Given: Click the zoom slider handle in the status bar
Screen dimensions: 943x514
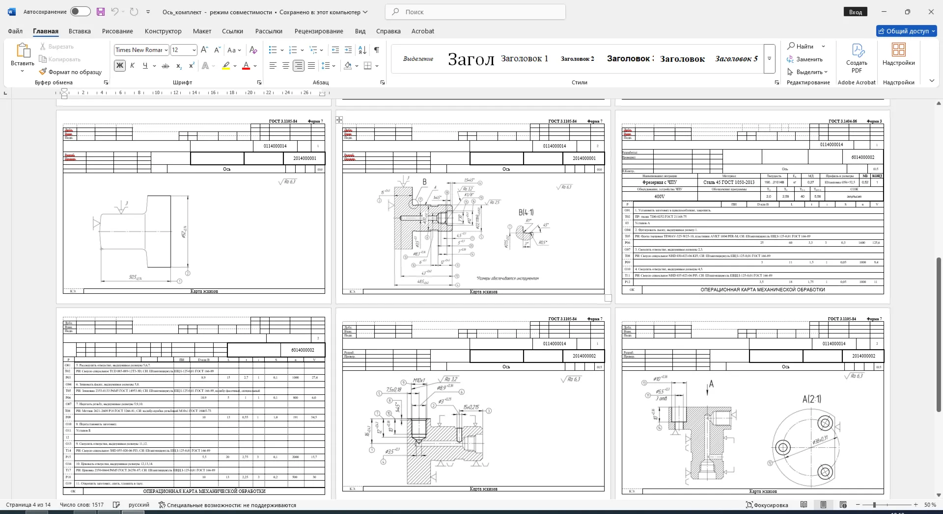Looking at the screenshot, I should 874,505.
